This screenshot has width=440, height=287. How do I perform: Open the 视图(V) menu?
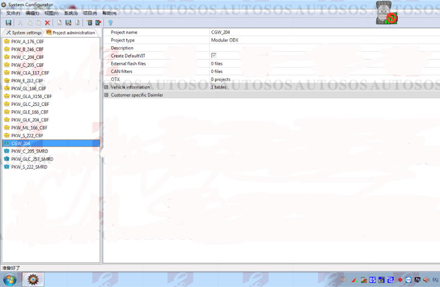51,13
